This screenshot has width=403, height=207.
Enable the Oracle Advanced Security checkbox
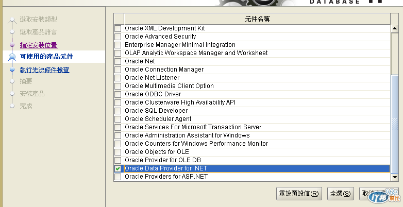[x=117, y=37]
